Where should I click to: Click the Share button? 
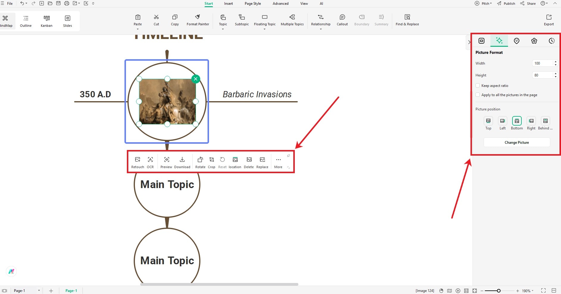[528, 4]
